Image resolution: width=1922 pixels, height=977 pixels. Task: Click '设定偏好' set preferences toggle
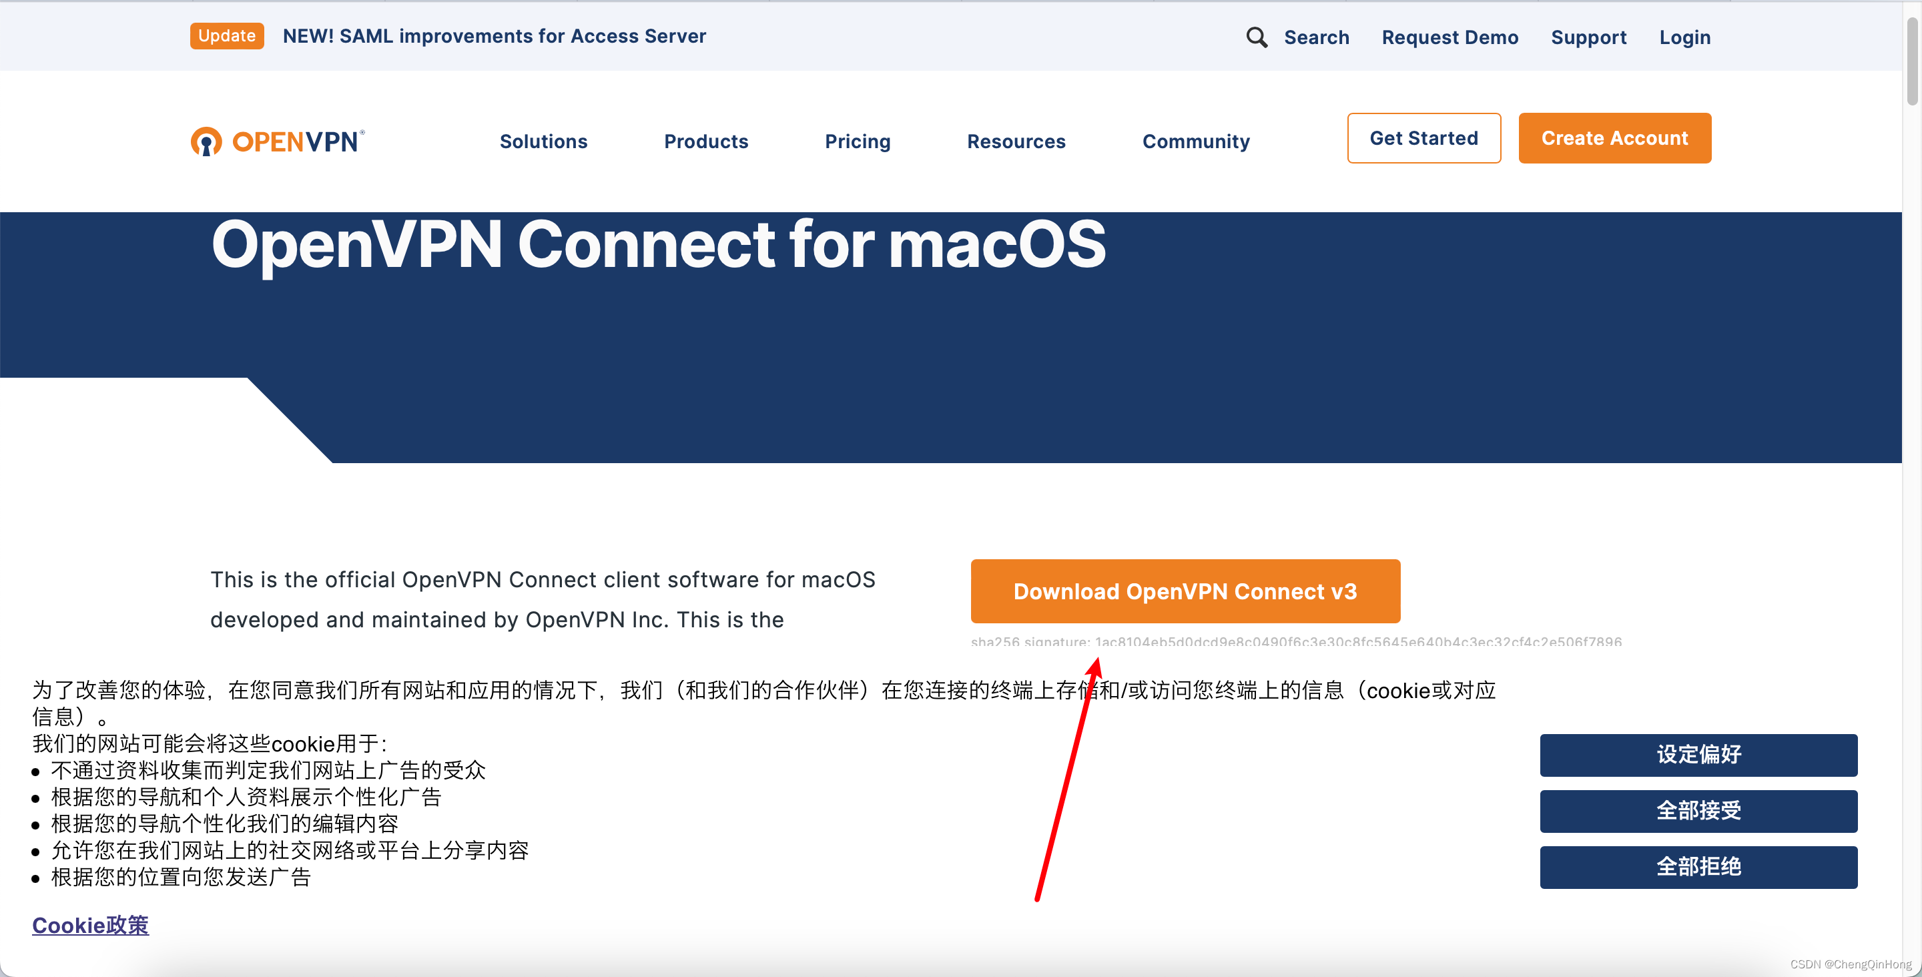pos(1698,754)
